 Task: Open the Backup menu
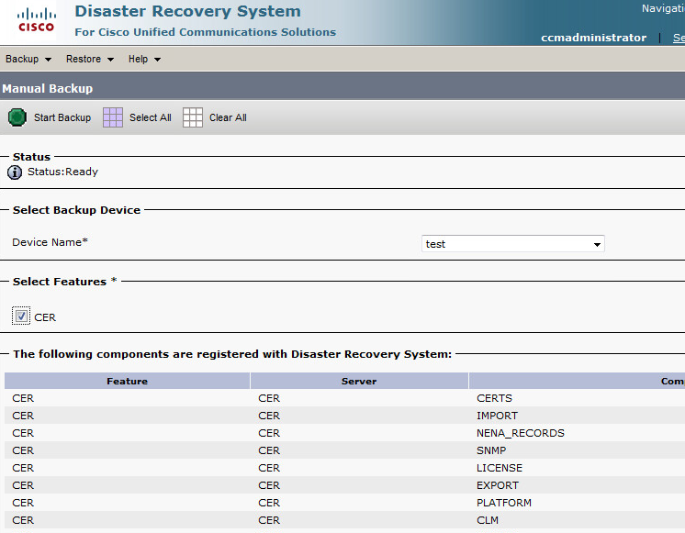tap(28, 59)
